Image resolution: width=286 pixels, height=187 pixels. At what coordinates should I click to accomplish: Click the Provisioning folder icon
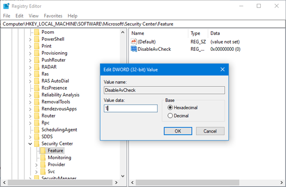(x=37, y=53)
